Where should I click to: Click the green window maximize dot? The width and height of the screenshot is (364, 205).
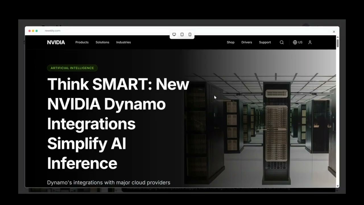tap(36, 31)
